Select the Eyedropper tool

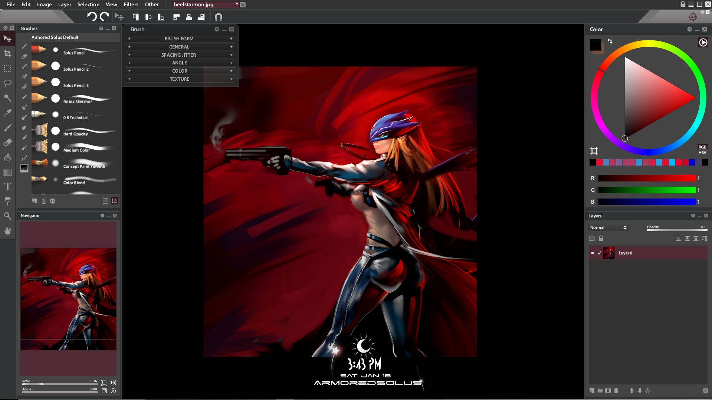pyautogui.click(x=7, y=113)
